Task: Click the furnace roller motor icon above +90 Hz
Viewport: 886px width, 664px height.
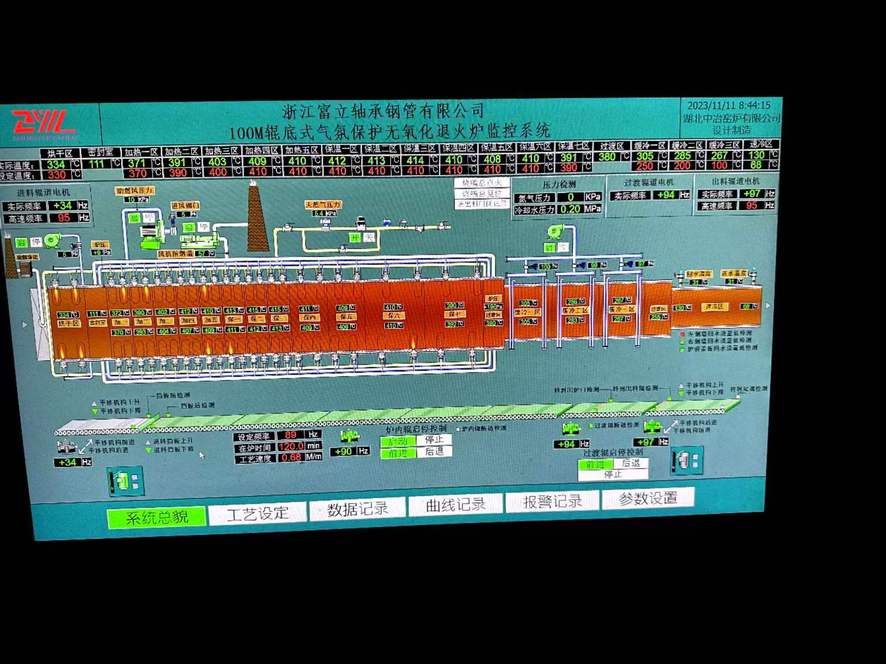Action: pos(350,437)
